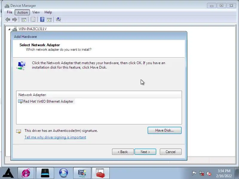Open the black drive app on taskbar

pyautogui.click(x=45, y=173)
